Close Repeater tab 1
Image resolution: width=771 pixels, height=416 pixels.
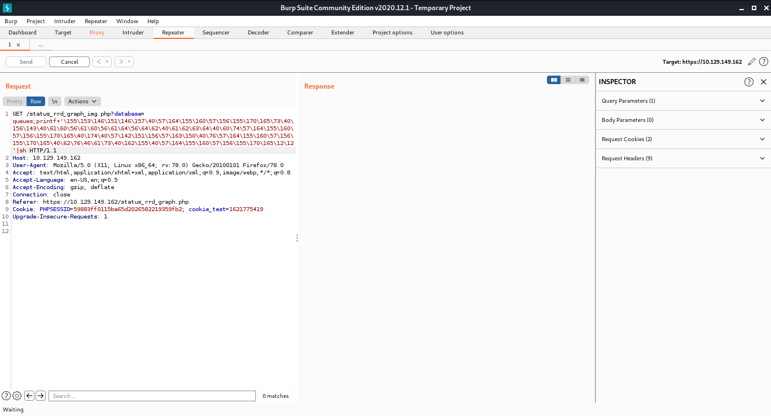point(18,45)
